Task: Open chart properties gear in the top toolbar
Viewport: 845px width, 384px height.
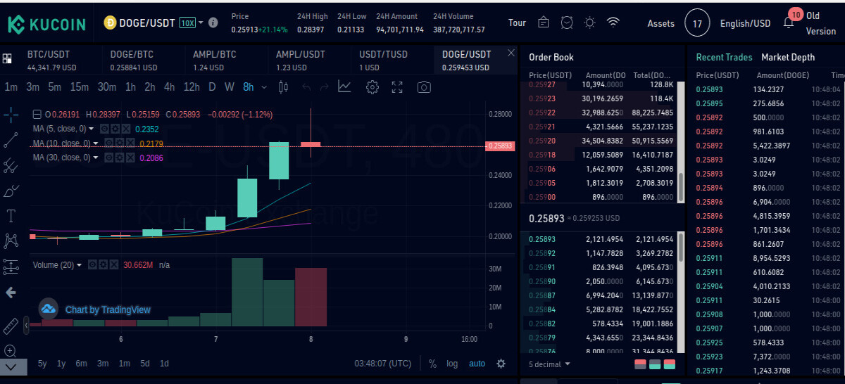Action: tap(373, 87)
